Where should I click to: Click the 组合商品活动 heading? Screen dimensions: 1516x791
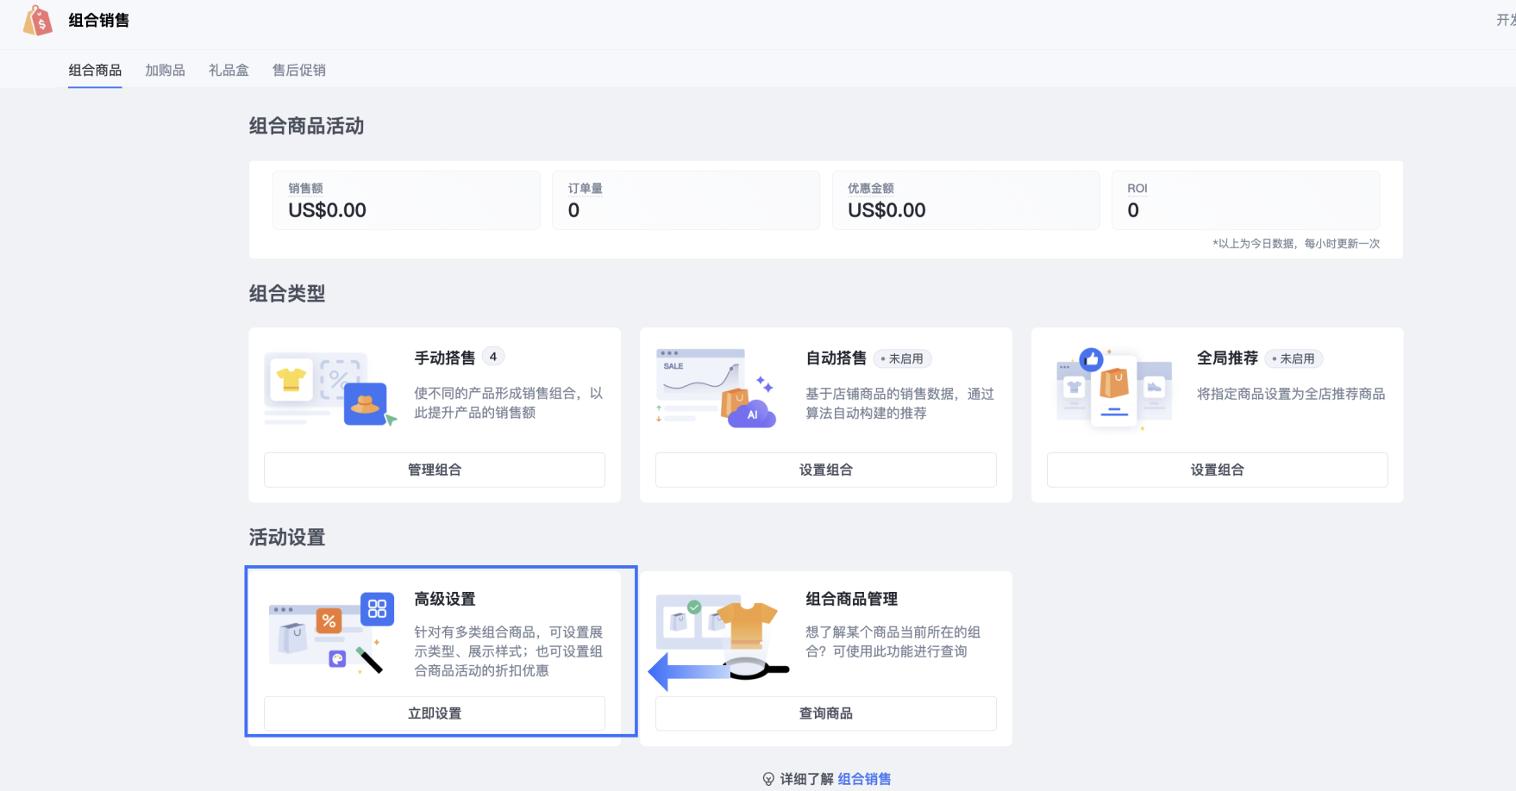pos(306,126)
